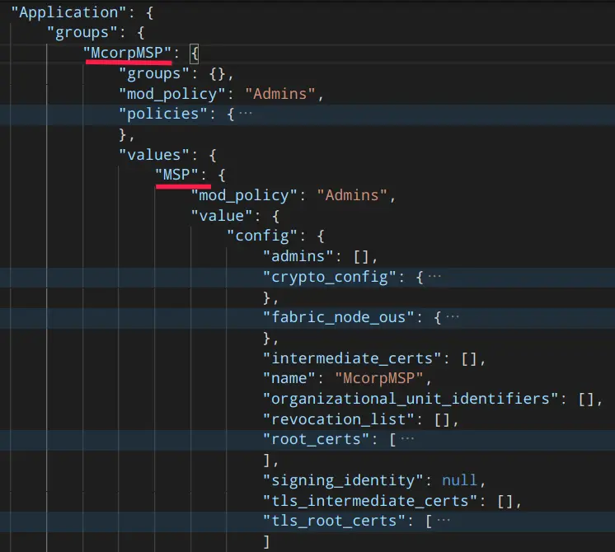Click the "groups" key under Application
Screen dimensions: 615x552
(82, 32)
